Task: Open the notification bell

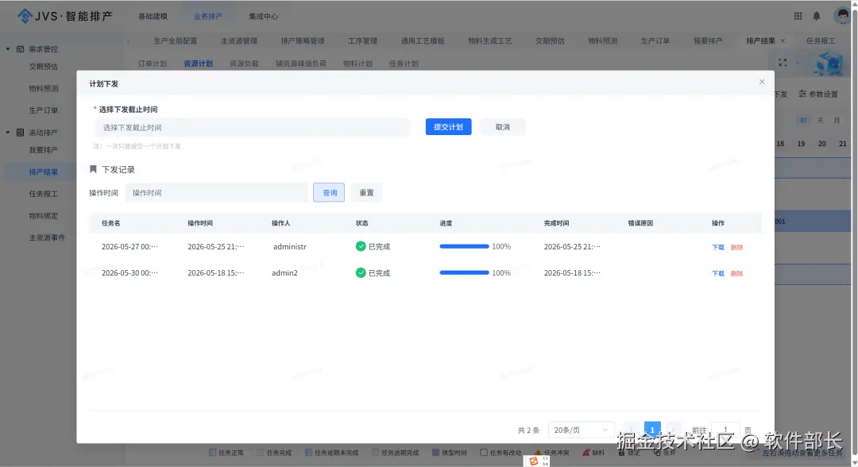Action: click(817, 17)
